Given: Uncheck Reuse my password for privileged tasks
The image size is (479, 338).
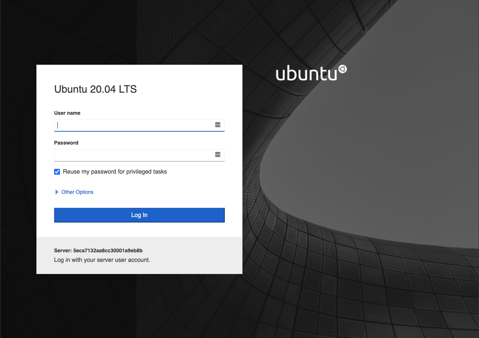Looking at the screenshot, I should tap(57, 172).
